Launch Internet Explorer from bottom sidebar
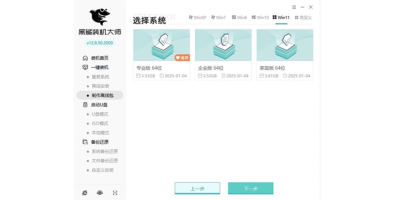Viewport: 400px width, 200px height. tap(85, 192)
